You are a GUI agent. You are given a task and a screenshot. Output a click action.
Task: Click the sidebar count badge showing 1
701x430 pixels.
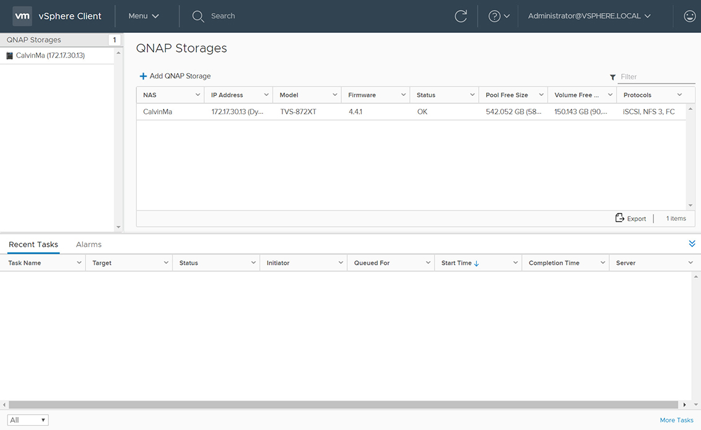point(115,40)
